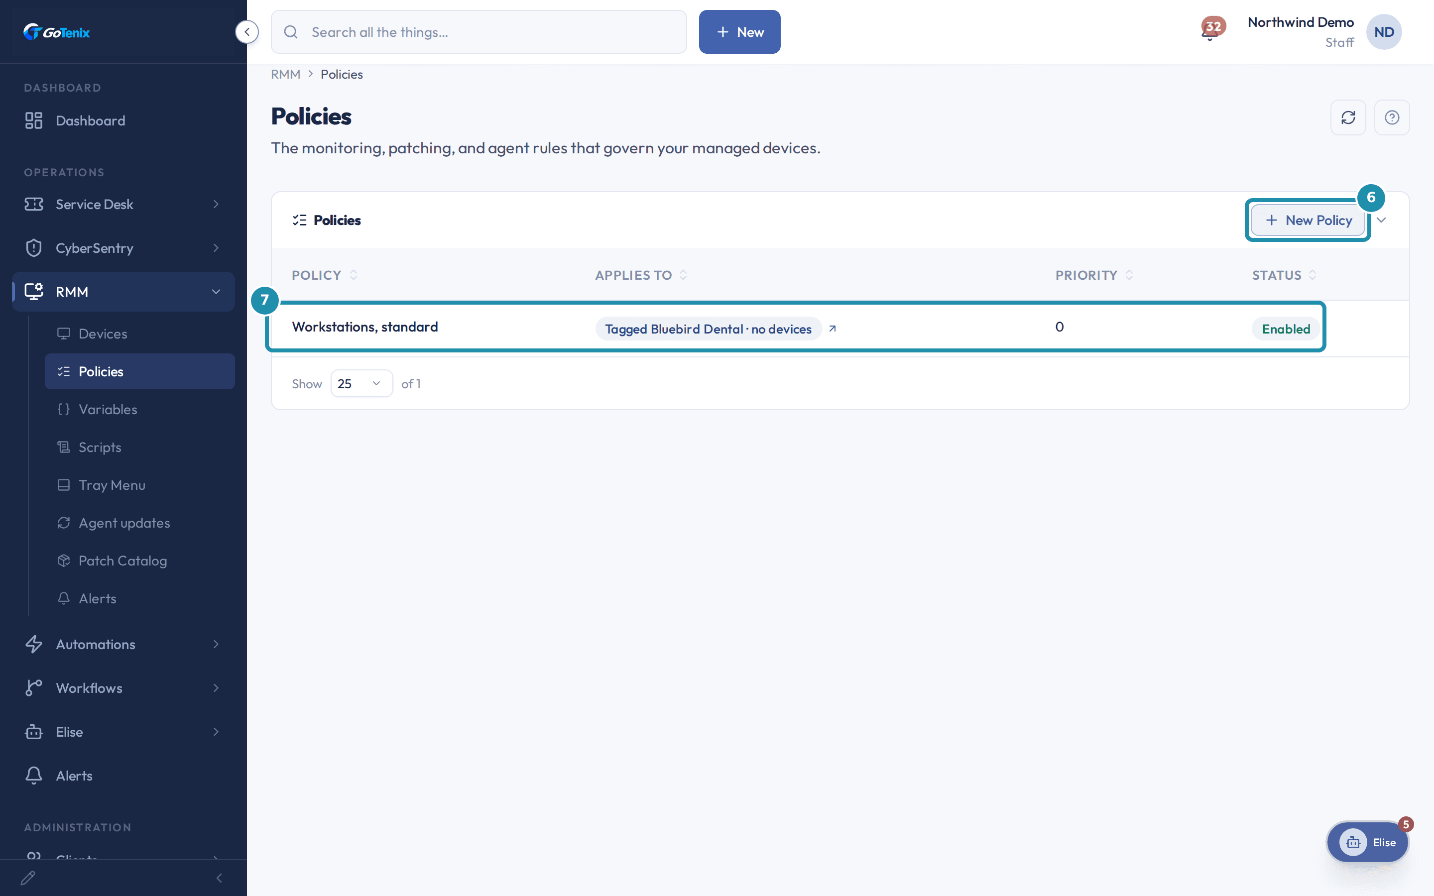Open Patch Catalog under RMM
The width and height of the screenshot is (1434, 896).
pos(140,560)
